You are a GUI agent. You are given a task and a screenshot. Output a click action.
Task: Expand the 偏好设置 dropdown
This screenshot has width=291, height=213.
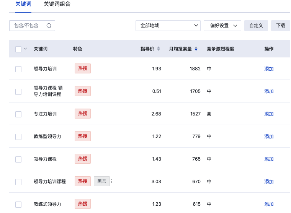[222, 26]
